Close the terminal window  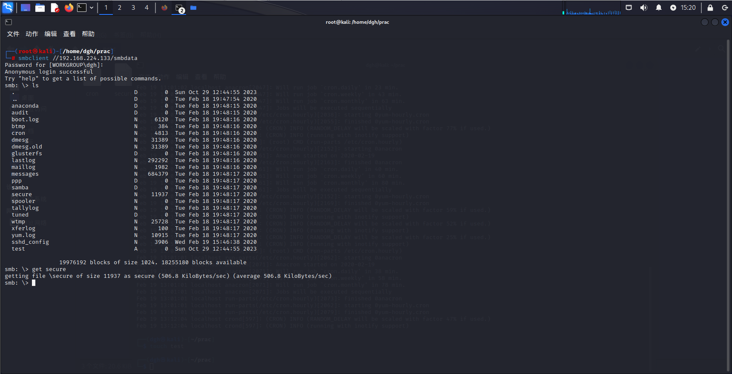[x=725, y=22]
